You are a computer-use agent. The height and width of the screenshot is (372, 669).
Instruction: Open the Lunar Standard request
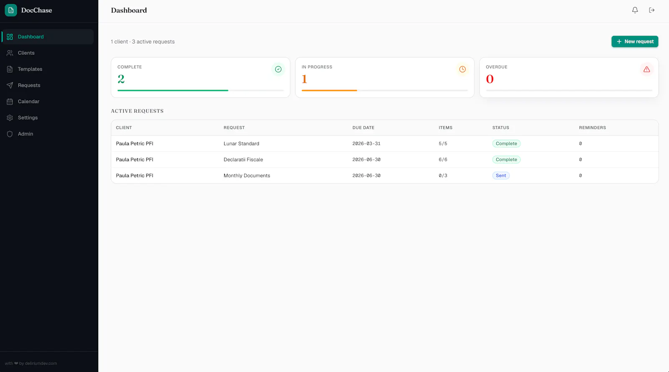[241, 144]
